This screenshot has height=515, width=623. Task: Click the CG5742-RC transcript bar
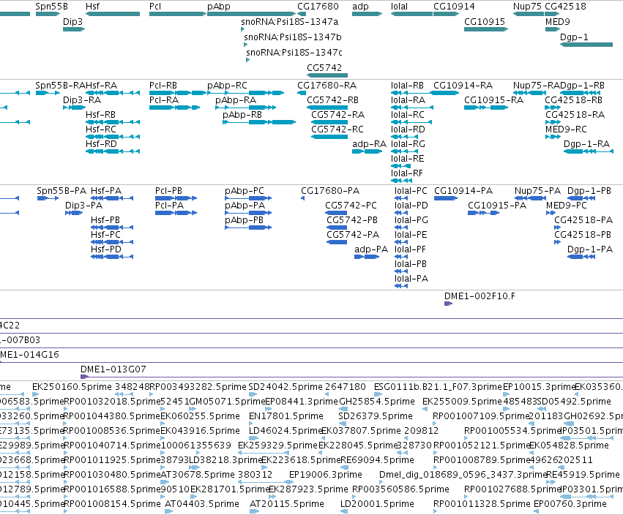click(329, 137)
